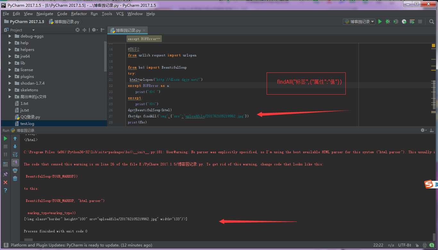Open Run panel help question mark
Viewport: 438px width, 250px height.
[5, 190]
